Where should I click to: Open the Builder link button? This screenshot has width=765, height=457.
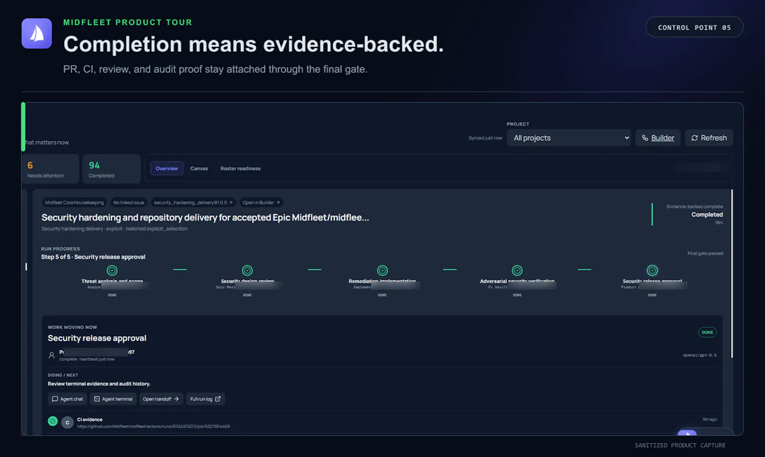click(658, 138)
